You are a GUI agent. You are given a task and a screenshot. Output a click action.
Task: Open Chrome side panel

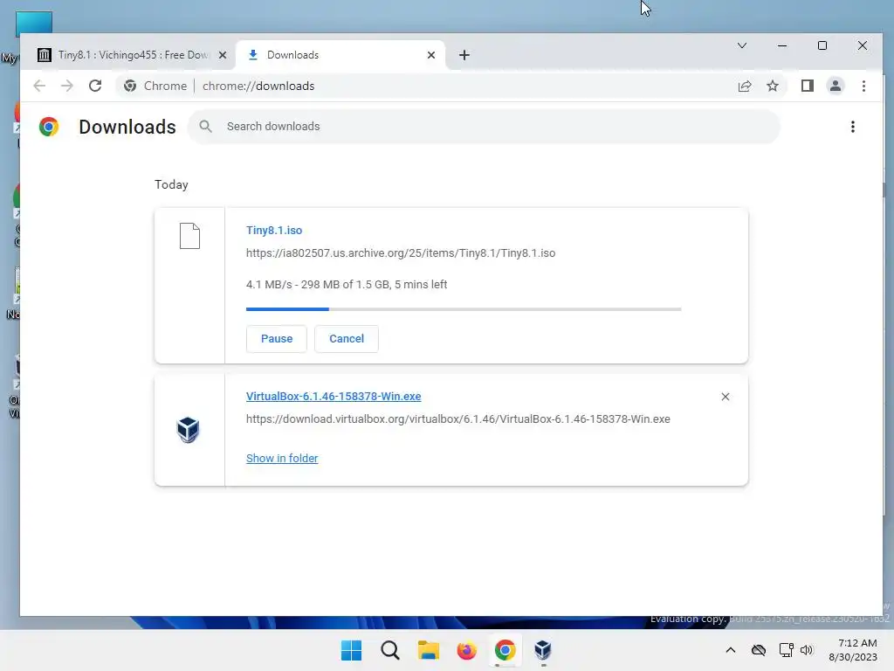(x=807, y=86)
